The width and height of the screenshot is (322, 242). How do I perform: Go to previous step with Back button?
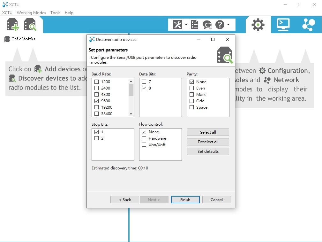coord(125,199)
